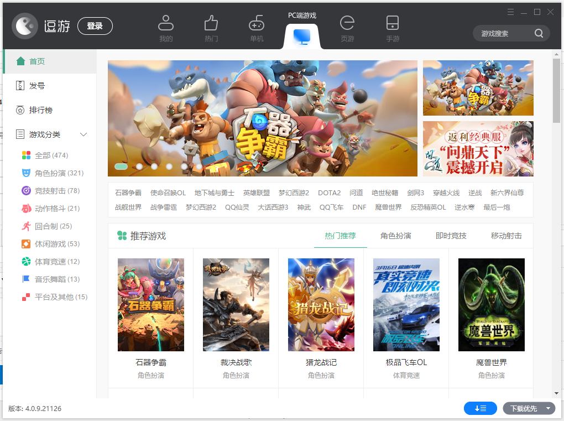The height and width of the screenshot is (421, 564).
Task: Switch to the 热门推荐 tab
Action: (x=340, y=236)
